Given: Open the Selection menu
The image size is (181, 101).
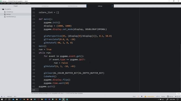Looking at the screenshot, I should click(x=14, y=3).
